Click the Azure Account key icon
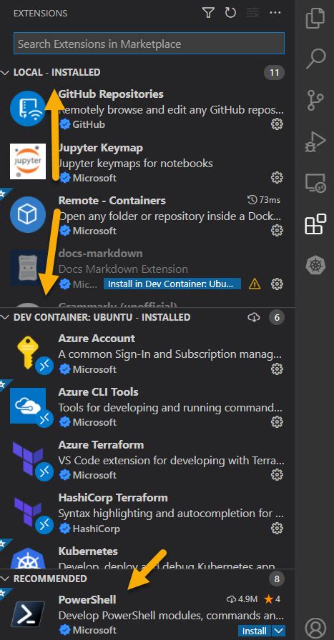This screenshot has height=640, width=334. 28,353
